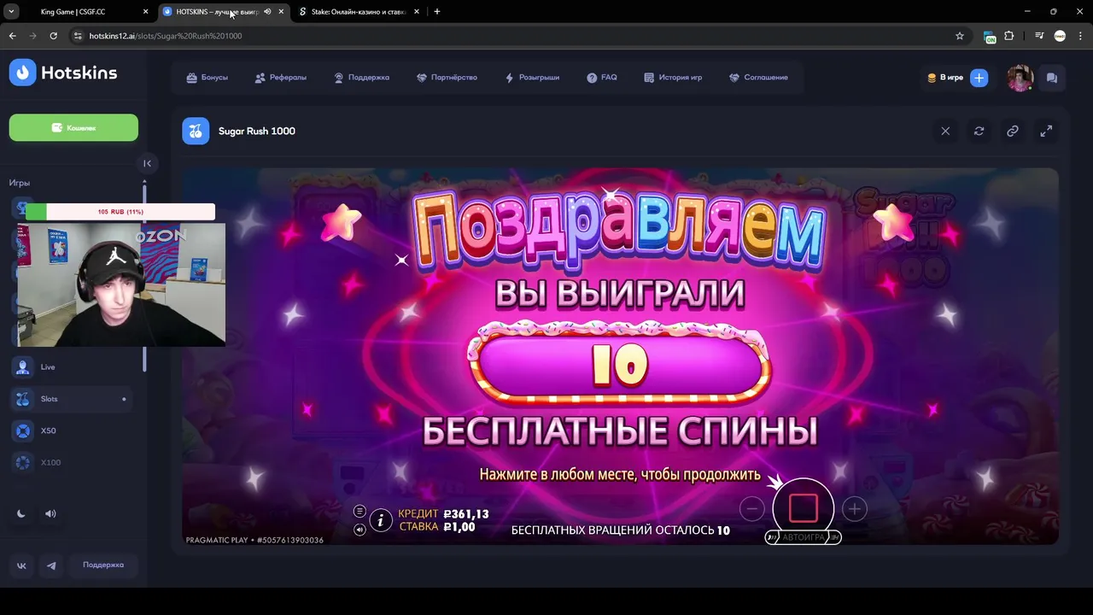This screenshot has width=1093, height=615.
Task: Click the green Кошелек wallet button
Action: (x=73, y=127)
